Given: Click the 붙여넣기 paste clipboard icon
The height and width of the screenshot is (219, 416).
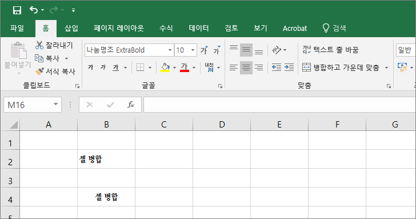Looking at the screenshot, I should tap(18, 50).
